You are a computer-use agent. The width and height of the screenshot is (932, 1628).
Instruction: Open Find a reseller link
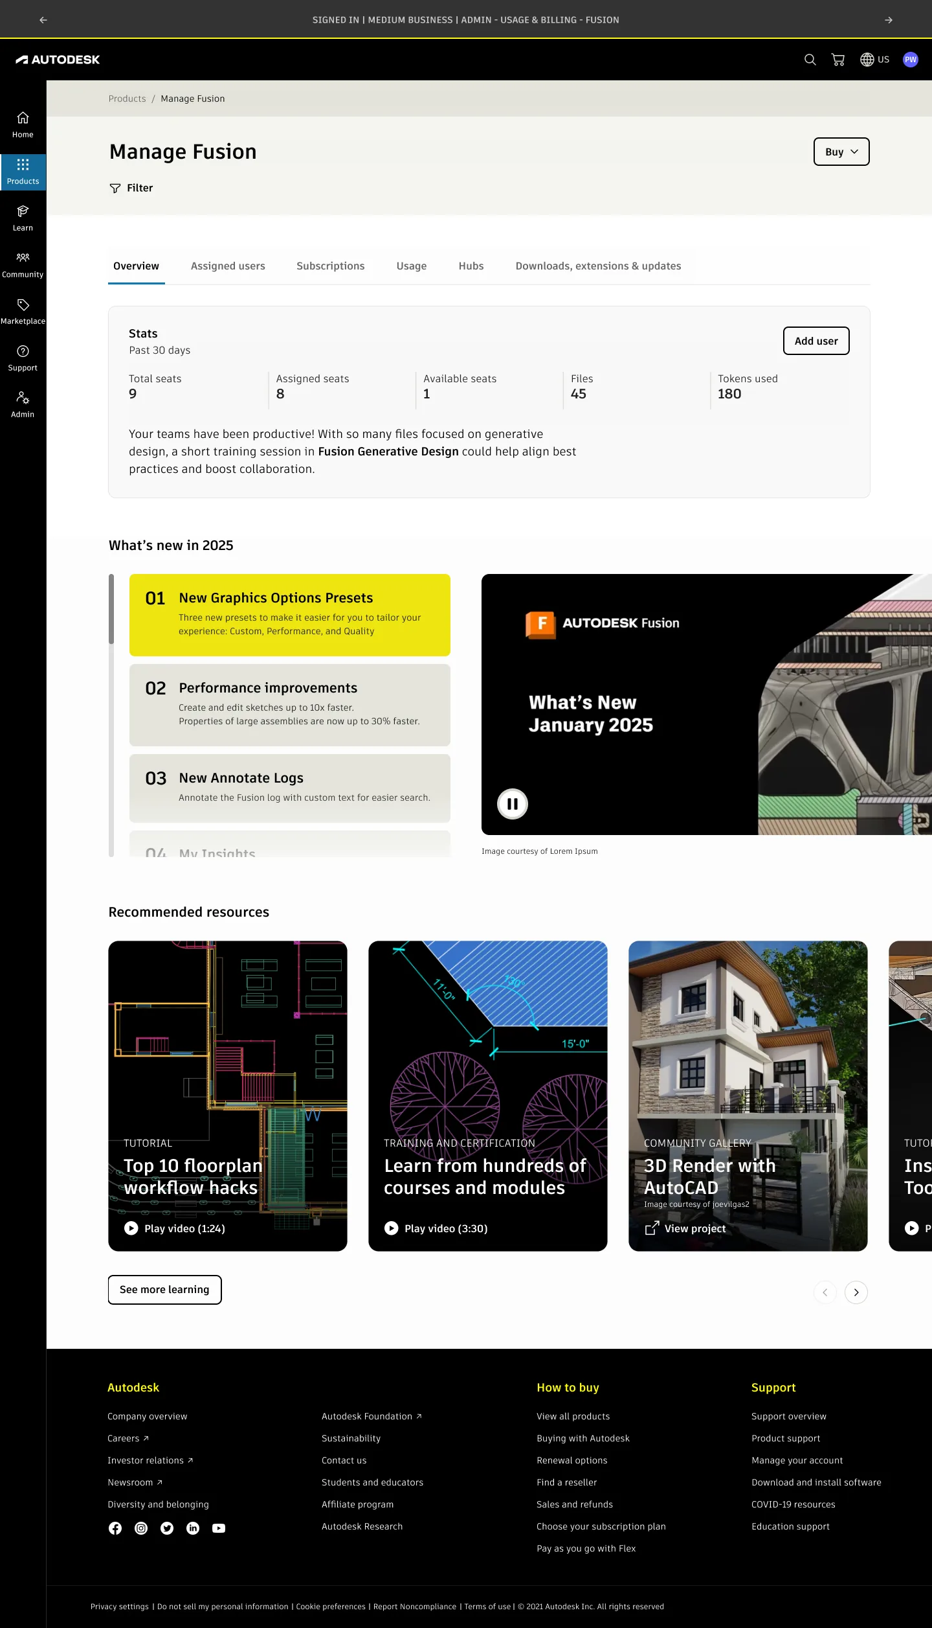(x=567, y=1482)
